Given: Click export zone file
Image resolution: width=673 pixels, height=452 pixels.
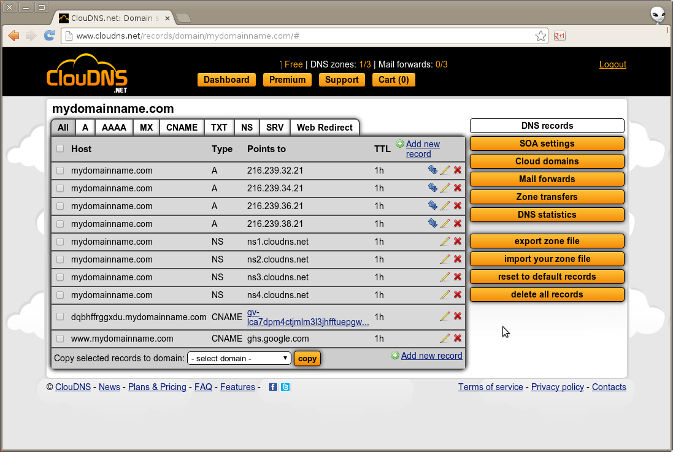Looking at the screenshot, I should click(x=547, y=241).
